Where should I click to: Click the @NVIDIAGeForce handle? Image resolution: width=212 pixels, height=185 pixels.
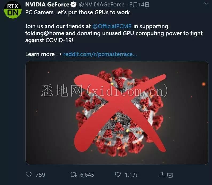(101, 5)
